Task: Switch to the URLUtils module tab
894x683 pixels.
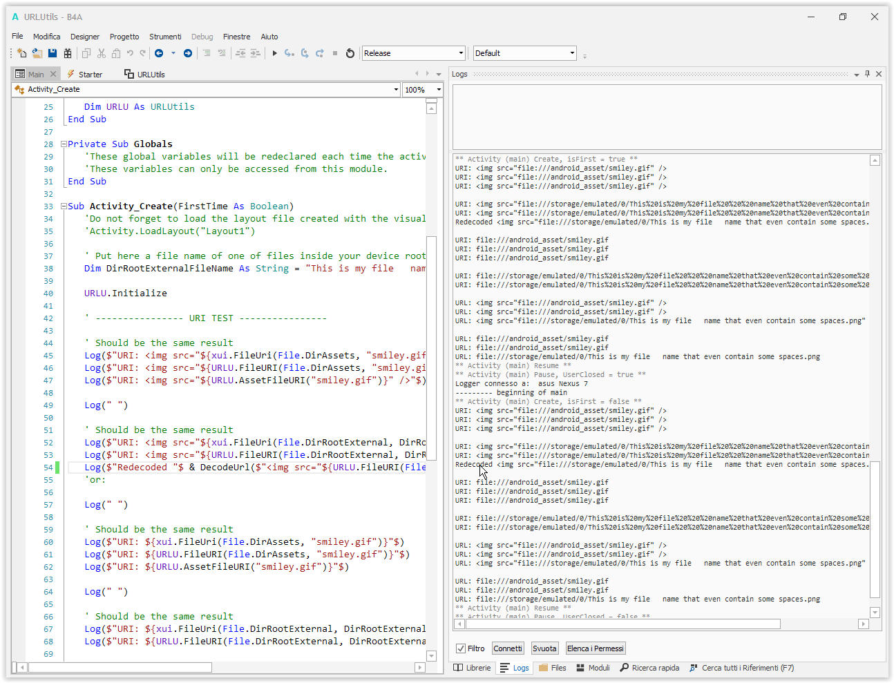Action: pos(145,74)
